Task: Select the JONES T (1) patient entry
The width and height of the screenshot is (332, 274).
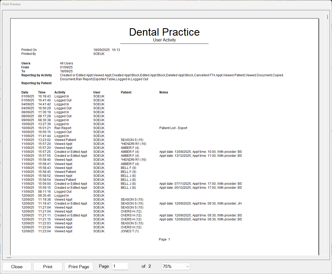Action: click(130, 231)
